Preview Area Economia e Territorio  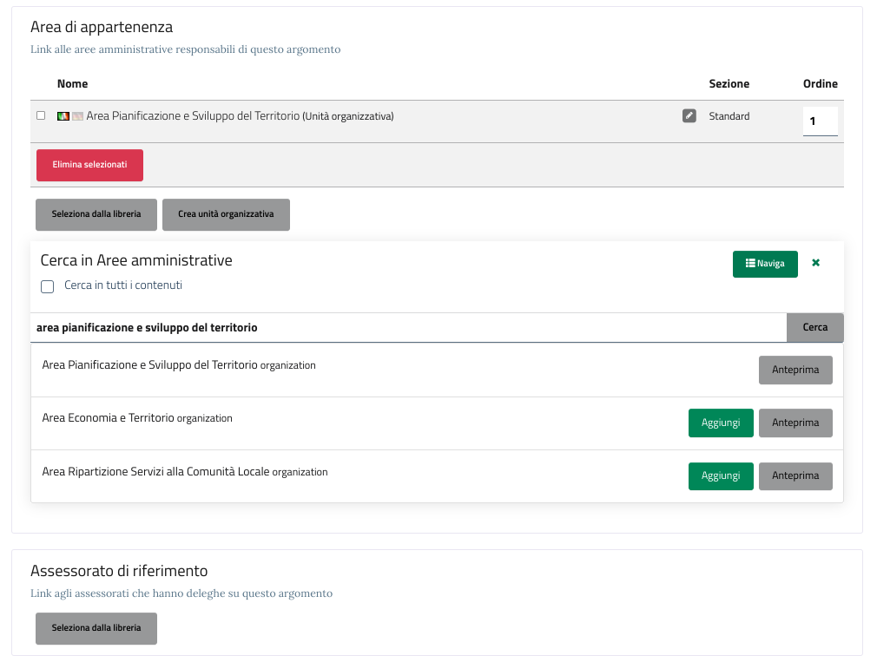[x=795, y=423]
